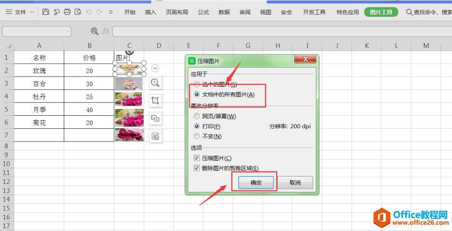Viewport: 452px width, 231px height.
Task: Select 网页/屏幕 resolution option
Action: (x=197, y=116)
